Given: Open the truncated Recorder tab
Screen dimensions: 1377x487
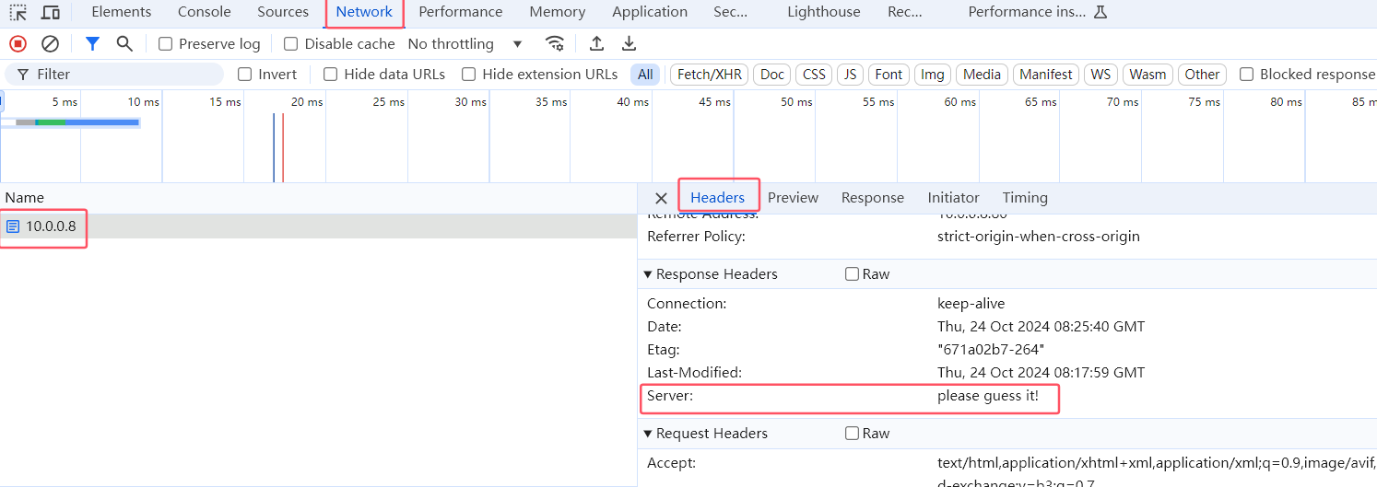Looking at the screenshot, I should tap(905, 12).
